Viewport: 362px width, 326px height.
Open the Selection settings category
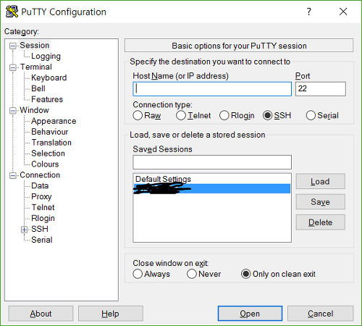click(48, 154)
